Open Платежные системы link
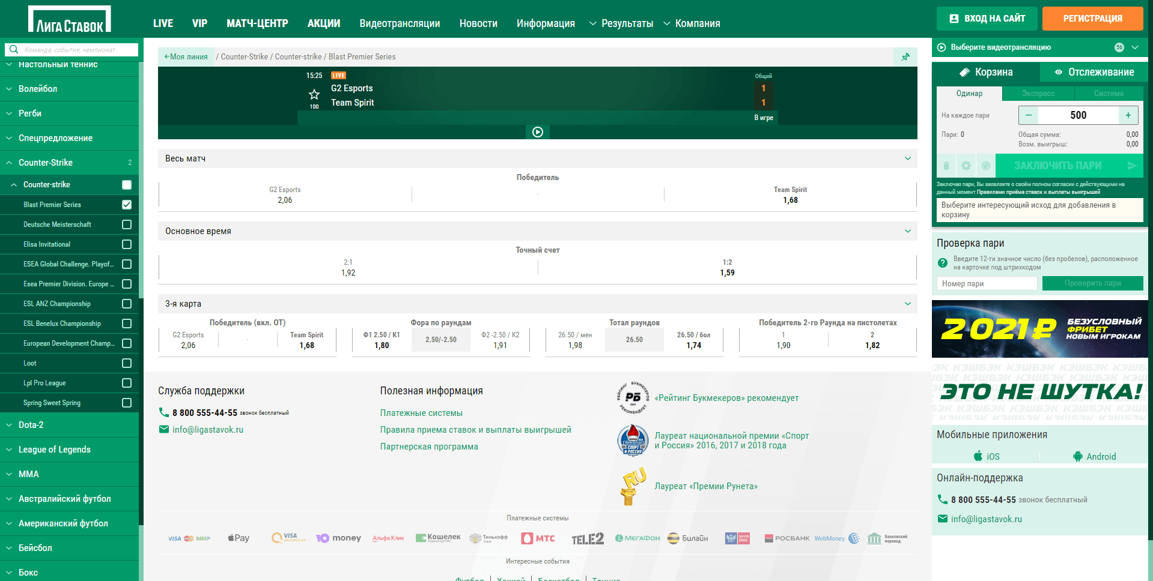 (x=421, y=413)
